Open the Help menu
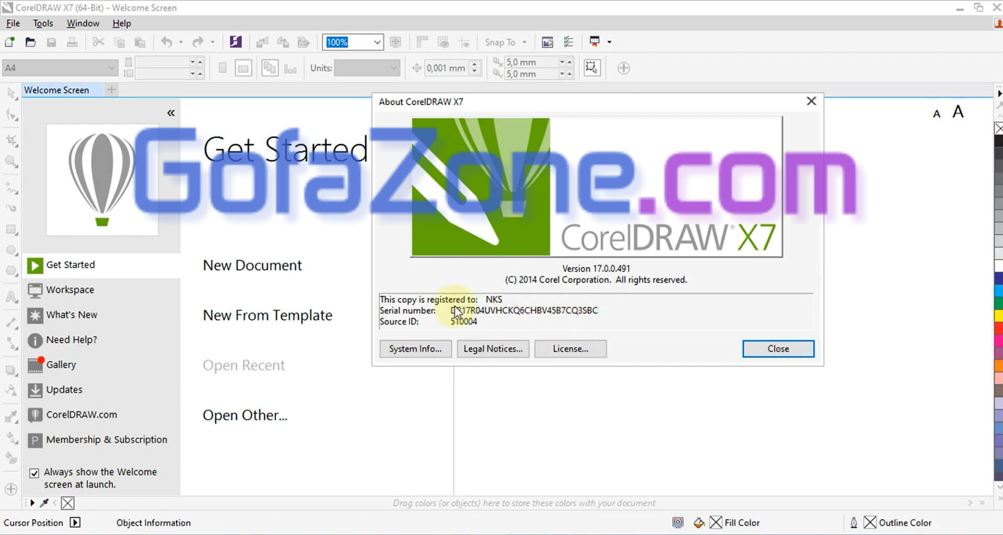This screenshot has width=1003, height=535. coord(121,24)
